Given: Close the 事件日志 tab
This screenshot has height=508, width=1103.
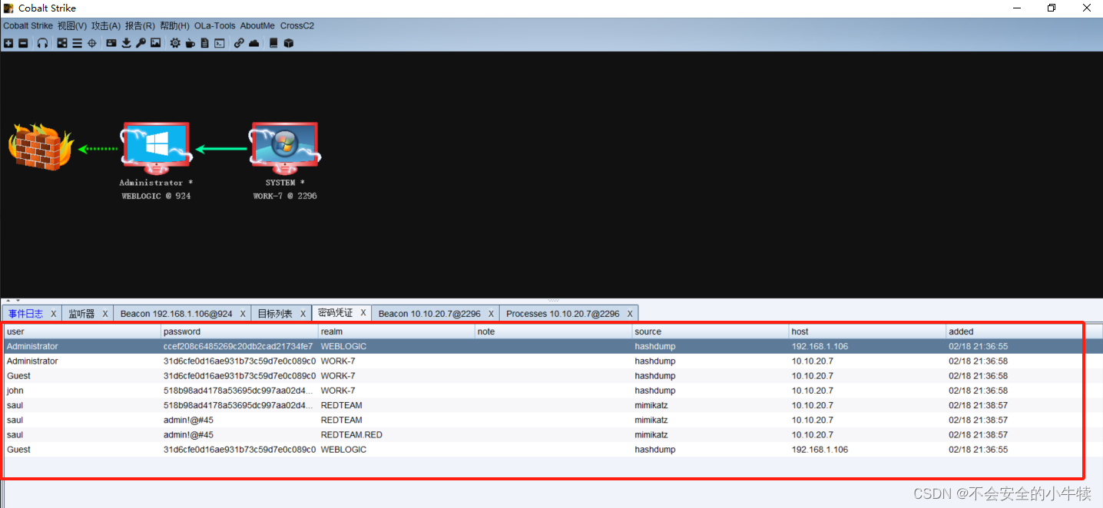Looking at the screenshot, I should pos(54,314).
